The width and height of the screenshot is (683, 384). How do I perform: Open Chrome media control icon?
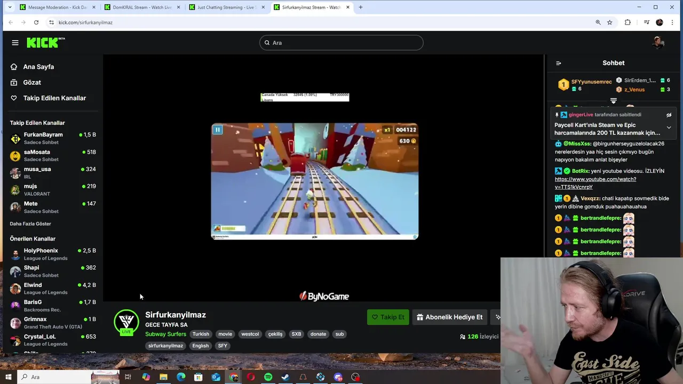pos(646,22)
